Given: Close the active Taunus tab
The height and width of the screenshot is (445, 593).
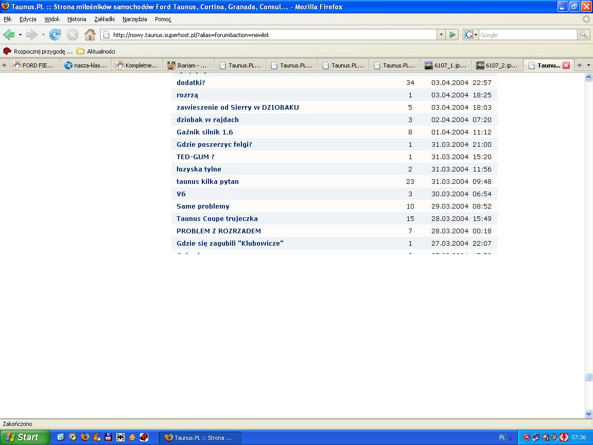Looking at the screenshot, I should point(566,65).
